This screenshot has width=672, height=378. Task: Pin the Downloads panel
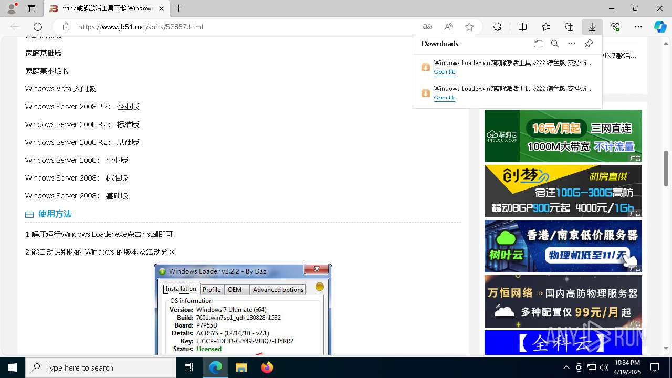pos(589,44)
